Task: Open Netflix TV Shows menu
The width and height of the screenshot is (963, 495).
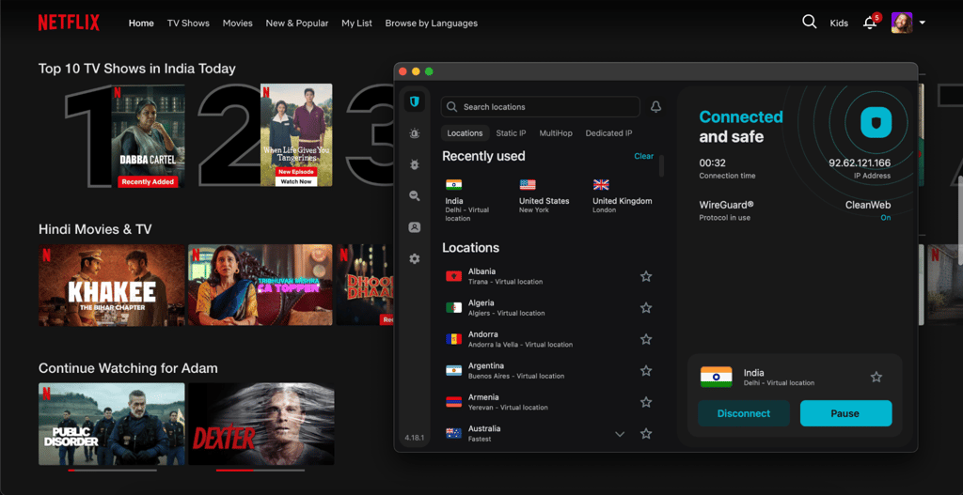Action: pos(188,23)
